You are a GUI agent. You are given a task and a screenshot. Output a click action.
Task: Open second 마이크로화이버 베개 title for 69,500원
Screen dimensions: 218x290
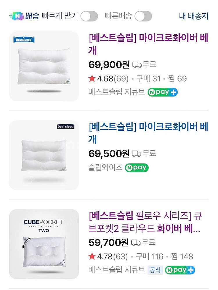tap(148, 133)
